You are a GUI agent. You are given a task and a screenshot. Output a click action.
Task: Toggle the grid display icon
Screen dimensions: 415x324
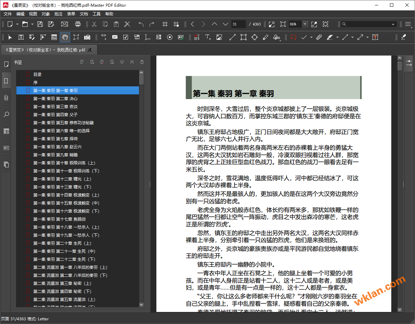[165, 24]
